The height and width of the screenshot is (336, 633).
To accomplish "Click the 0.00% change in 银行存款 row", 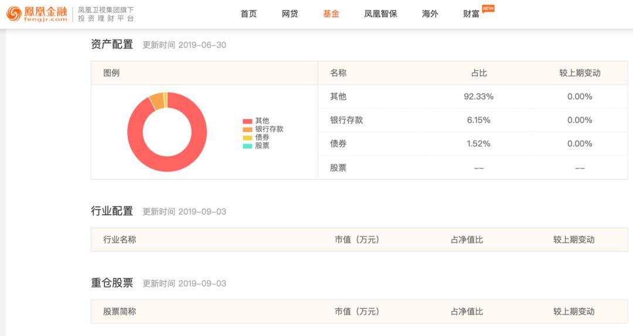I will point(580,120).
